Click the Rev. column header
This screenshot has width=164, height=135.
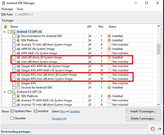pos(101,27)
